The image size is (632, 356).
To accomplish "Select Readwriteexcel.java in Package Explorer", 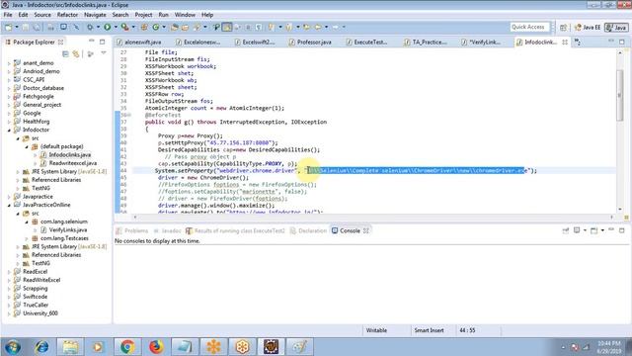I will pyautogui.click(x=72, y=163).
